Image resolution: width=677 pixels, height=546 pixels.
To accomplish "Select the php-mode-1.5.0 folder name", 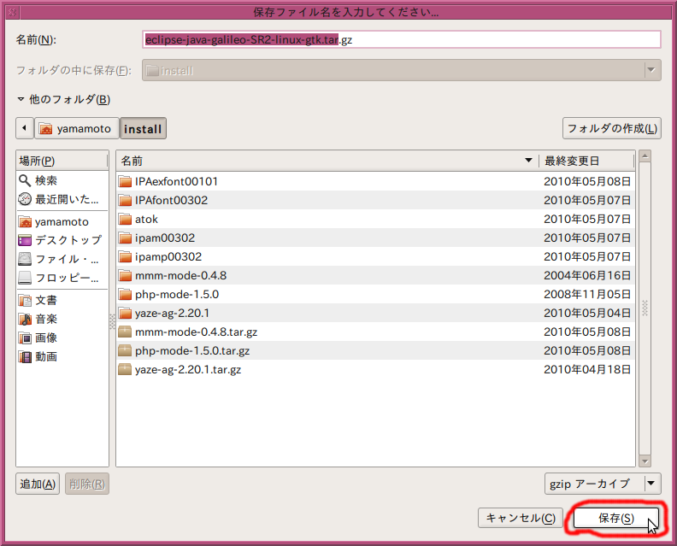I will (x=177, y=295).
